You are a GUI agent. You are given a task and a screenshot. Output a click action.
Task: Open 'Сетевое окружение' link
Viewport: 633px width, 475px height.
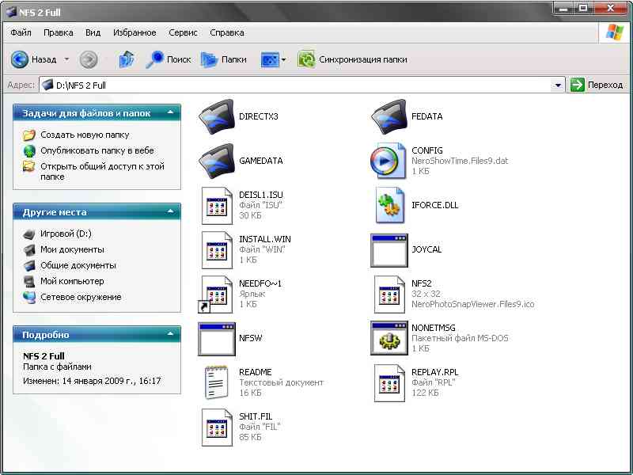click(81, 297)
